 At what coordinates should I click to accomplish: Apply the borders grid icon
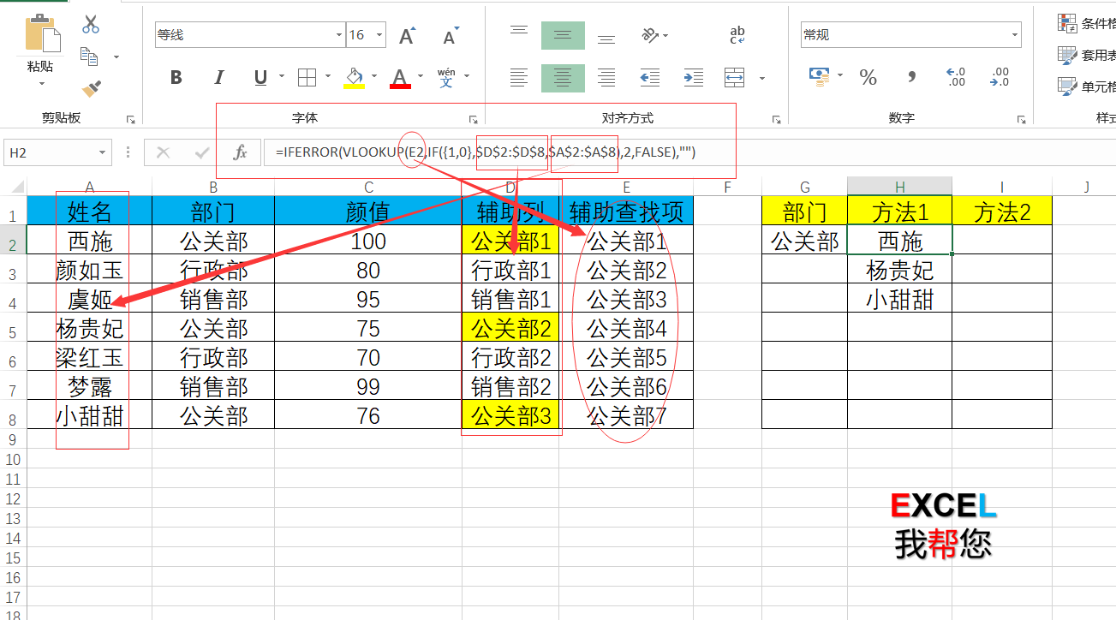click(307, 78)
